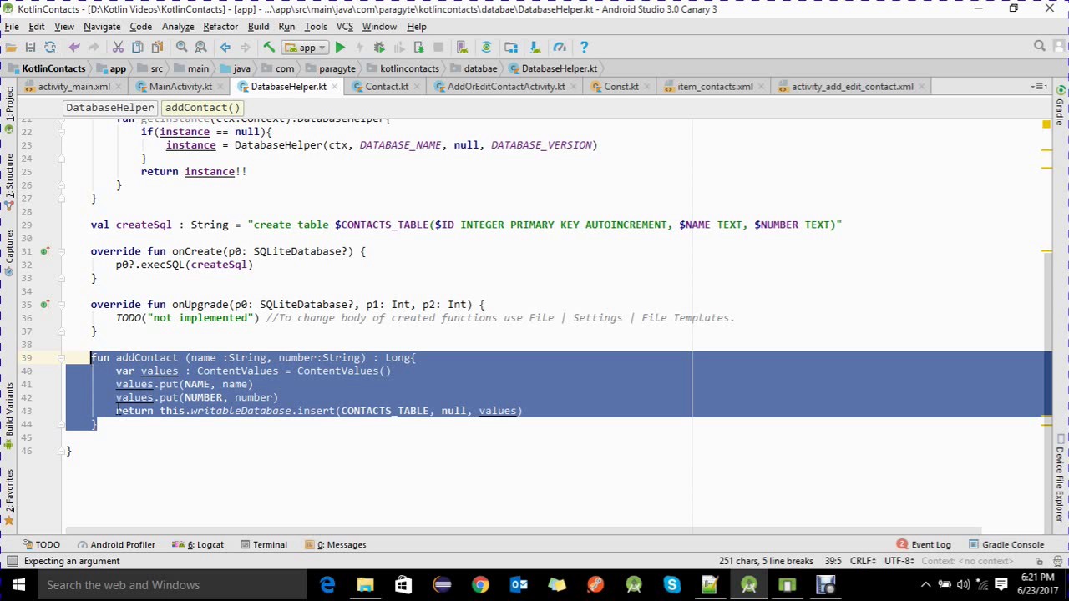Toggle the Favorites tool window
1069x601 pixels.
pyautogui.click(x=9, y=496)
